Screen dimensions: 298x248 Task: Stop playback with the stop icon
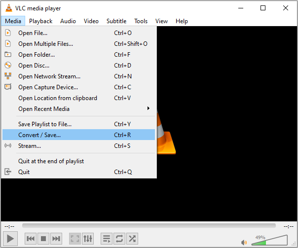43,239
